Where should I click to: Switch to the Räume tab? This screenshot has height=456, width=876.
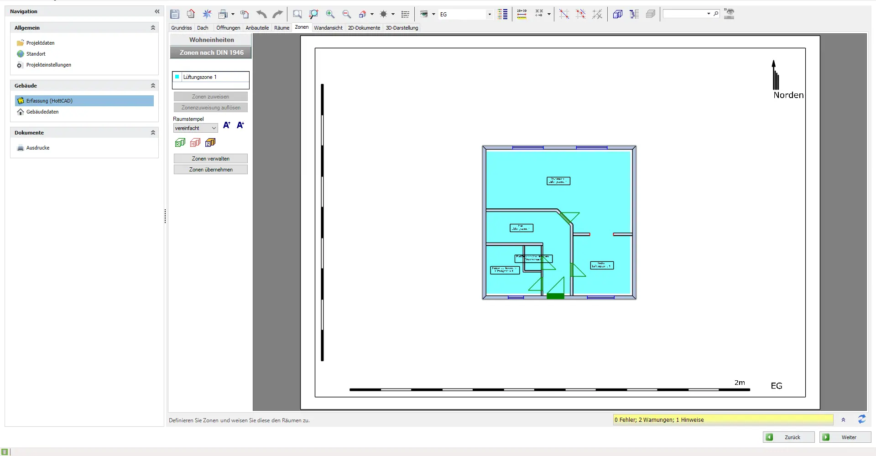(282, 28)
